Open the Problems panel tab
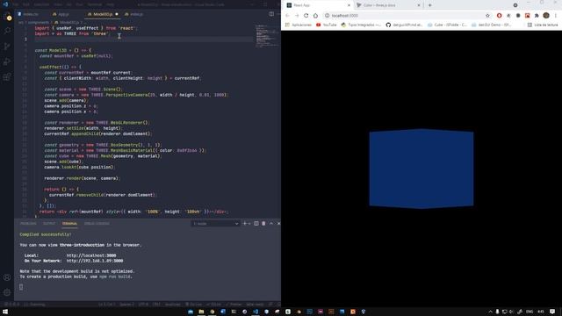 click(x=28, y=224)
